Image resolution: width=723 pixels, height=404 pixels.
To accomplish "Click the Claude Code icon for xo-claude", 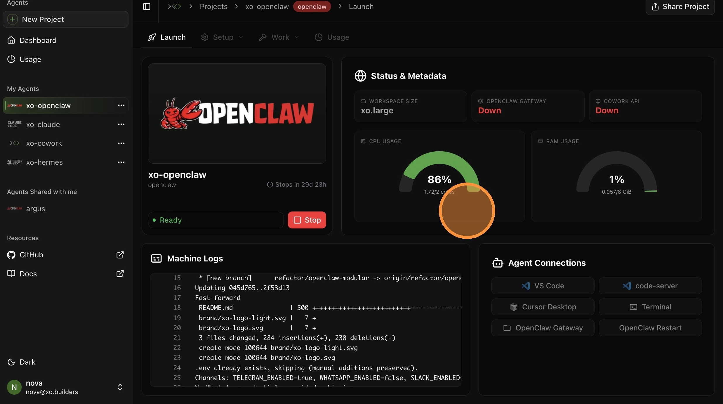I will 15,124.
